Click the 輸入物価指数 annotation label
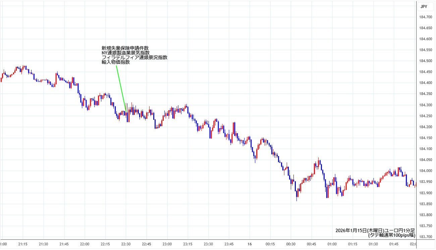 [116, 62]
